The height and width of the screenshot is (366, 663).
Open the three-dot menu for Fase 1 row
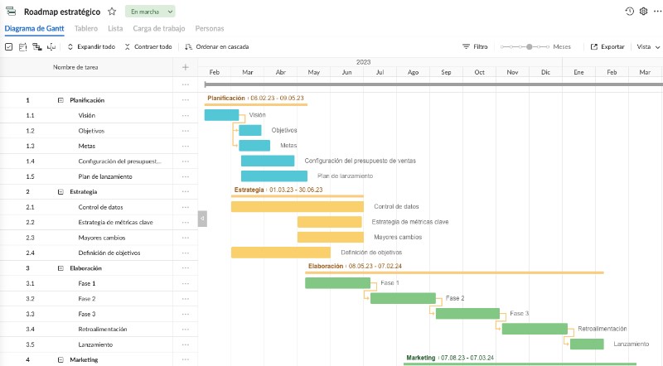[x=185, y=283]
